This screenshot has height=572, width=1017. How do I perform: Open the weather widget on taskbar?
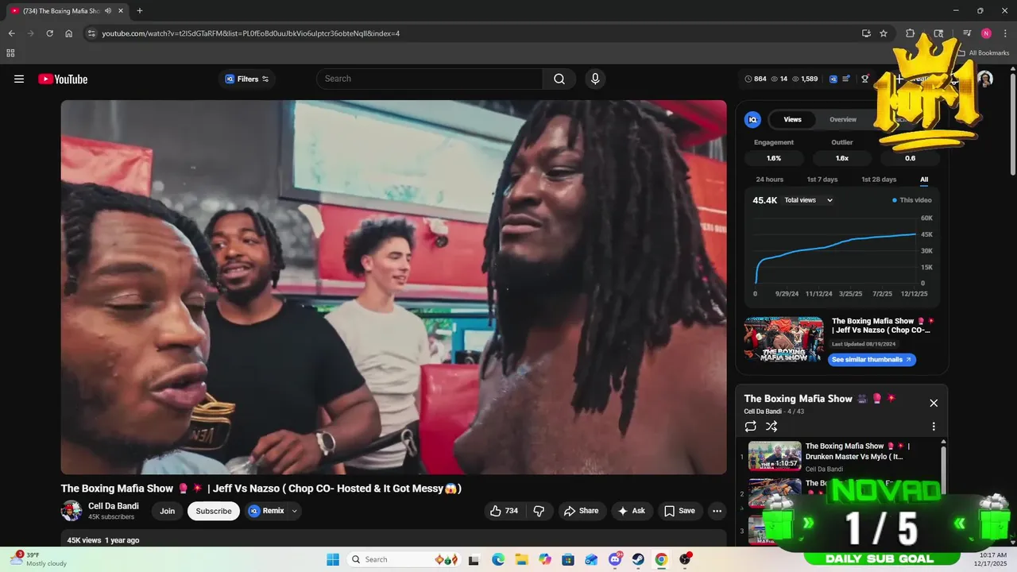(38, 559)
